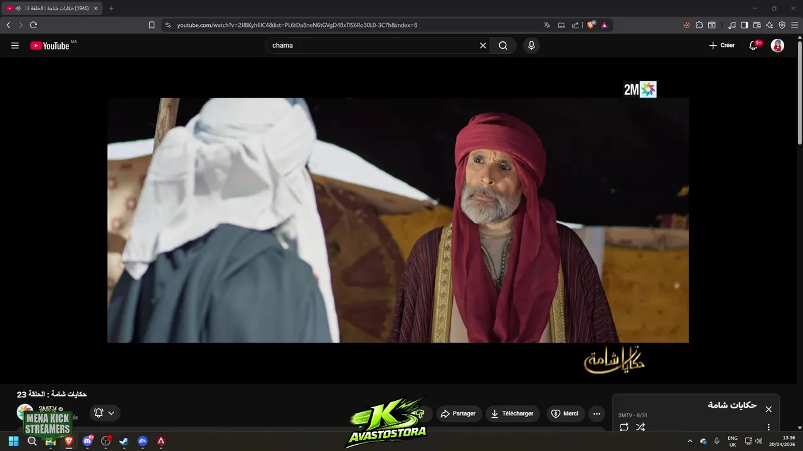The height and width of the screenshot is (451, 803).
Task: Open the cookie extension
Action: click(687, 25)
